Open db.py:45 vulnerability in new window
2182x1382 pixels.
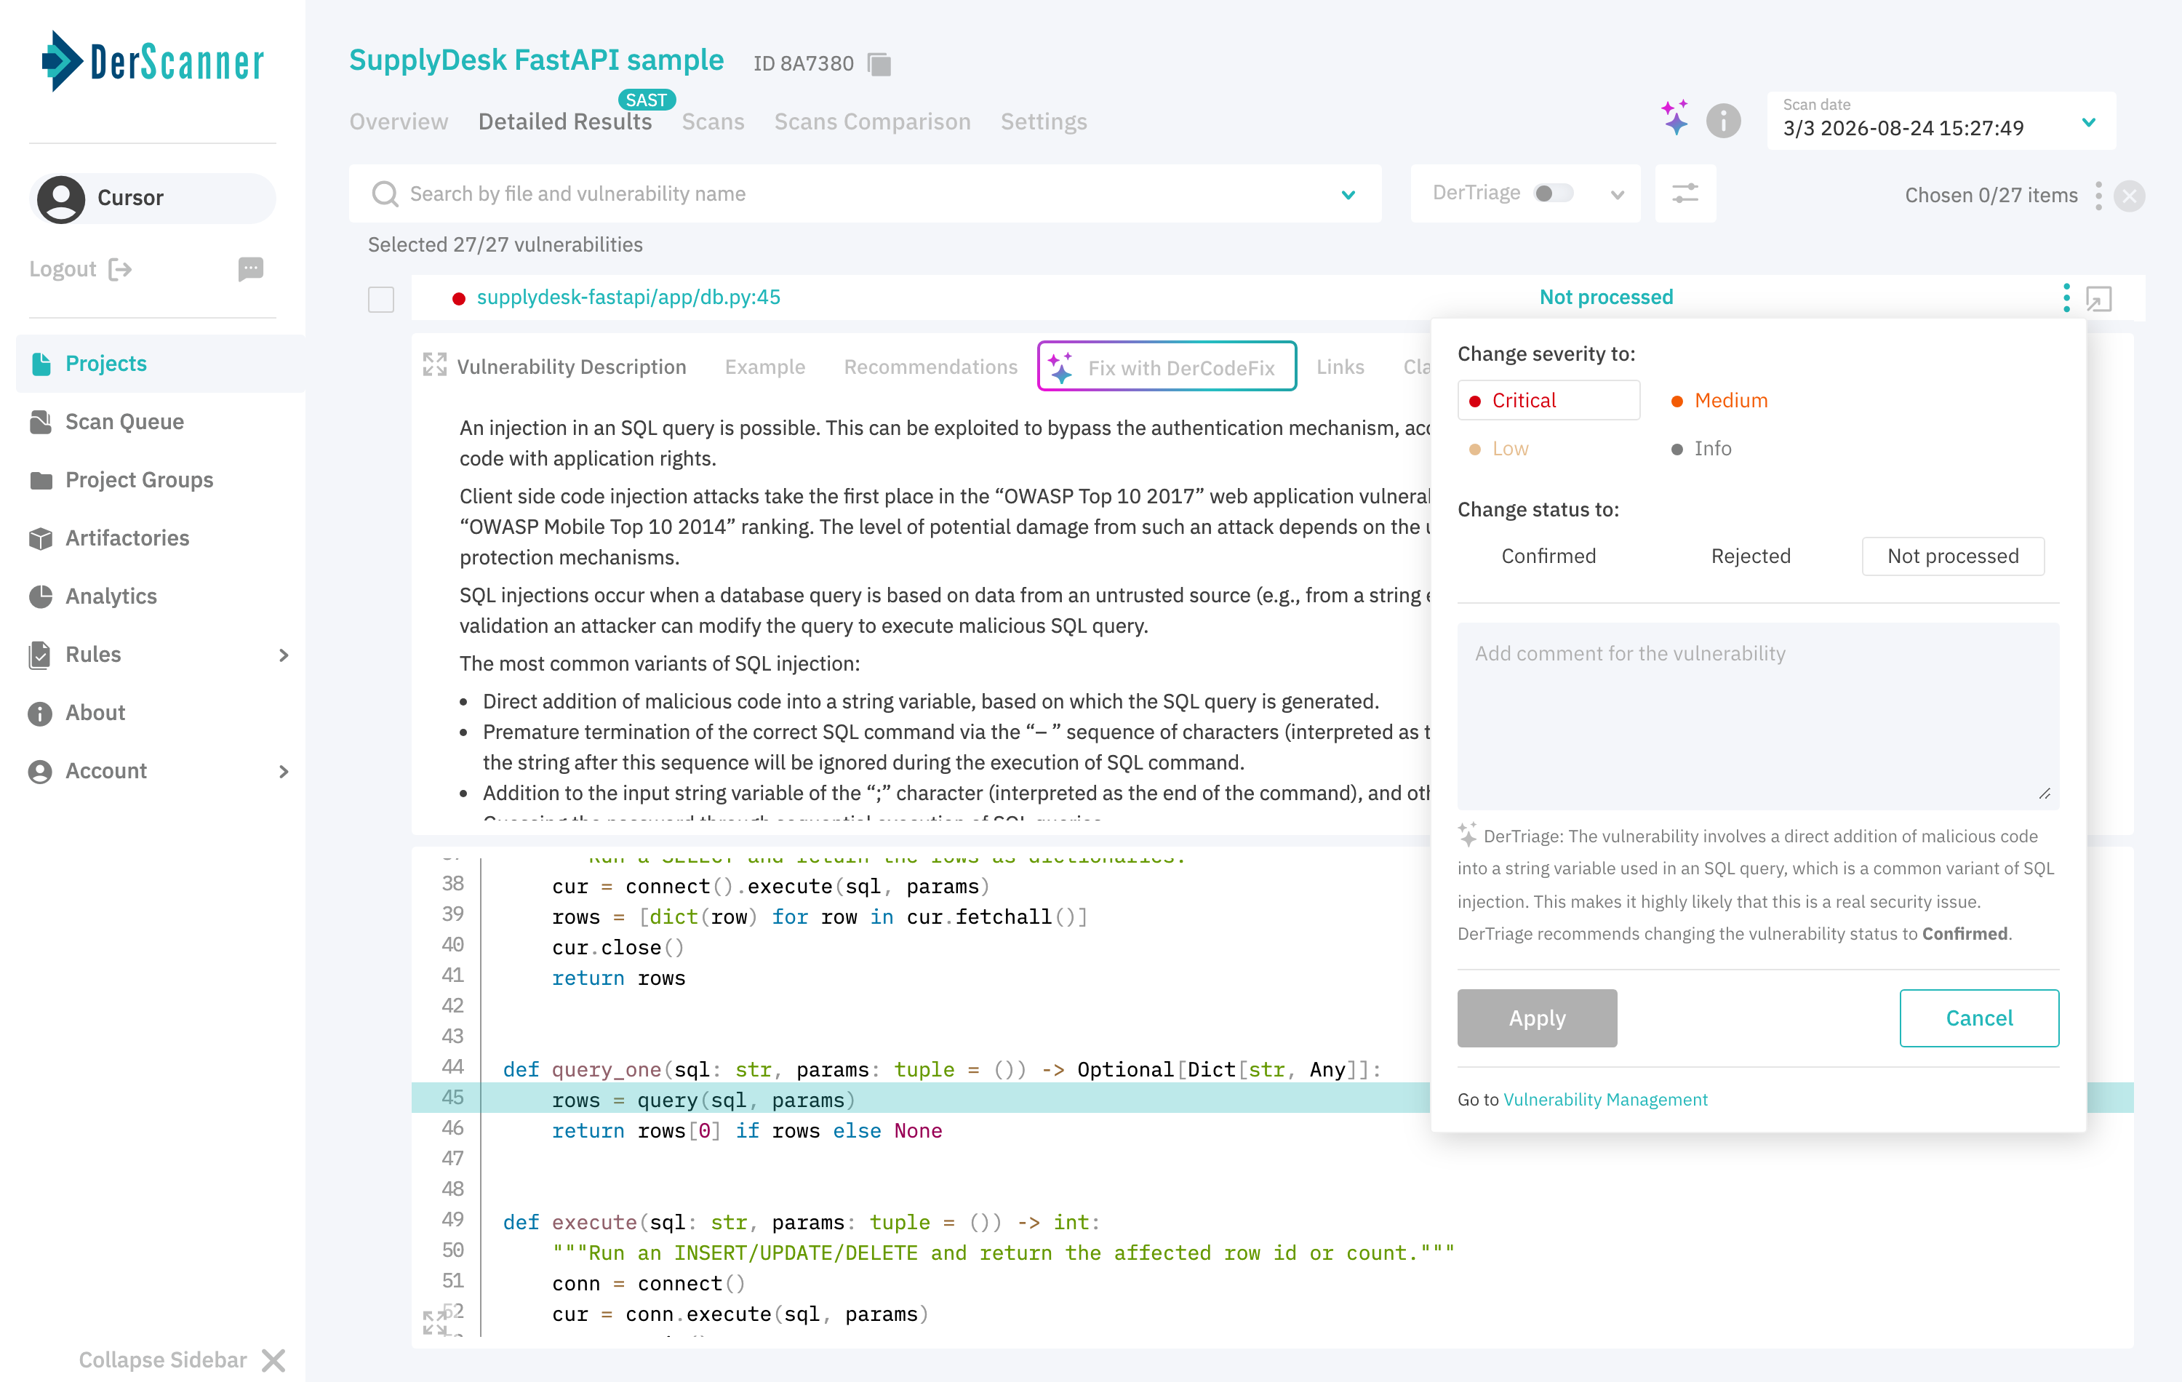click(x=2098, y=298)
